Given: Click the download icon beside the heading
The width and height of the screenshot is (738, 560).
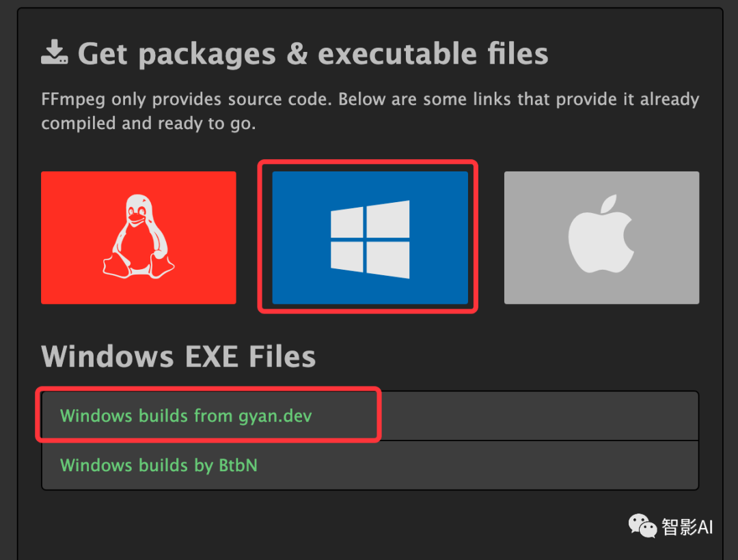Looking at the screenshot, I should pos(55,52).
